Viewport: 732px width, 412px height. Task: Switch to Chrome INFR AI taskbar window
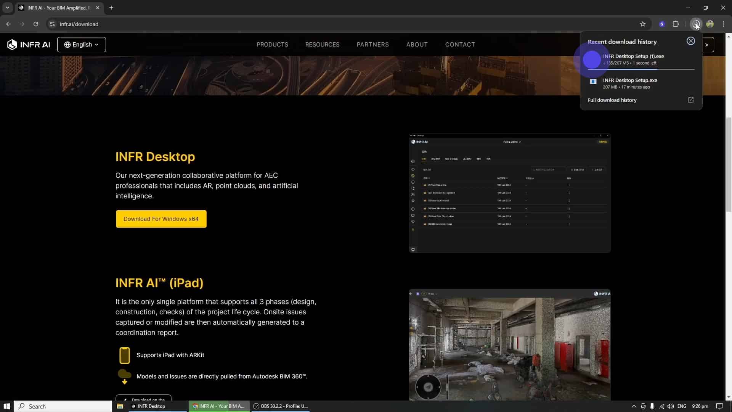pyautogui.click(x=219, y=406)
